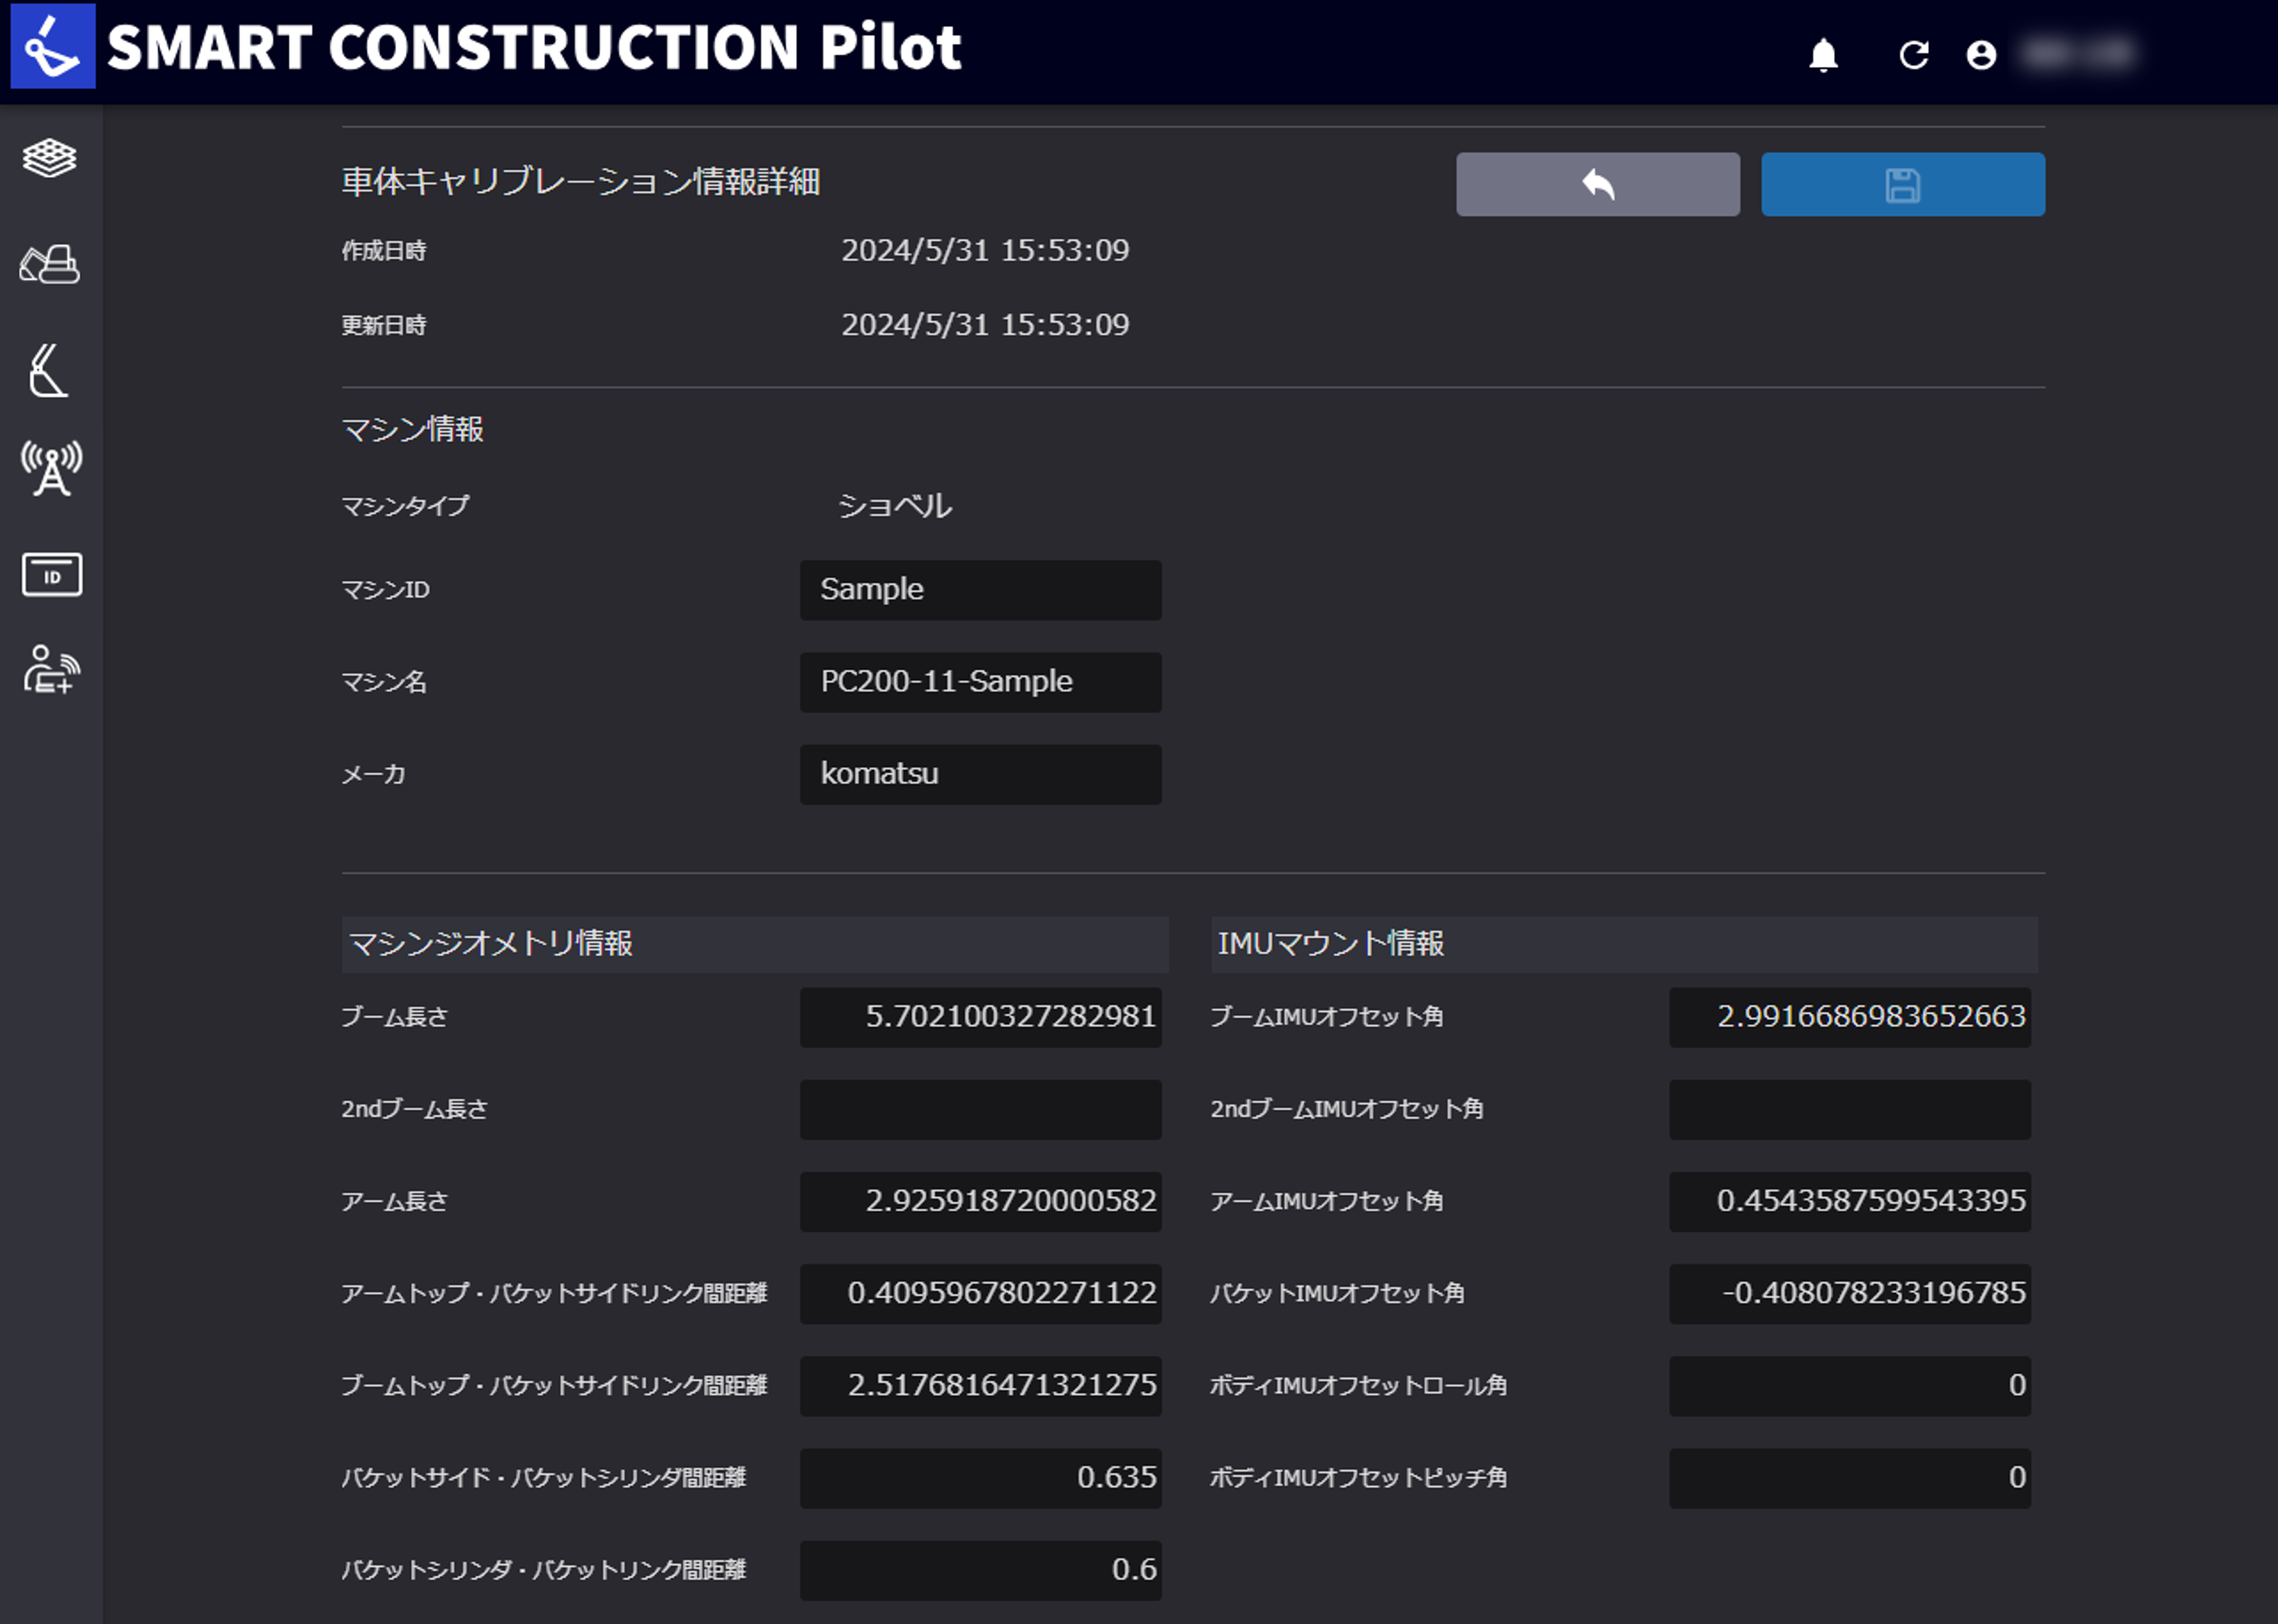Edit the マシン名 field PC200-11-Sample

point(980,682)
